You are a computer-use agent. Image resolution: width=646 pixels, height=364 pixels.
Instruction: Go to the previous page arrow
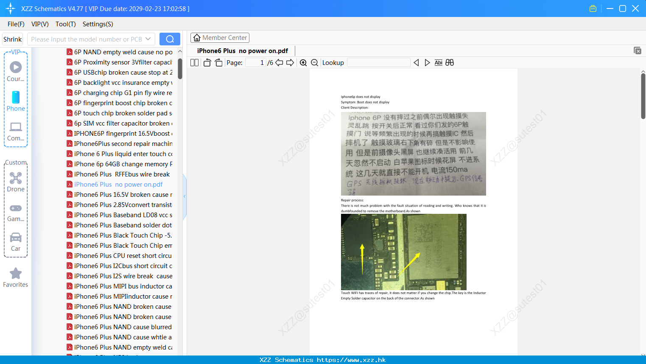click(x=279, y=63)
